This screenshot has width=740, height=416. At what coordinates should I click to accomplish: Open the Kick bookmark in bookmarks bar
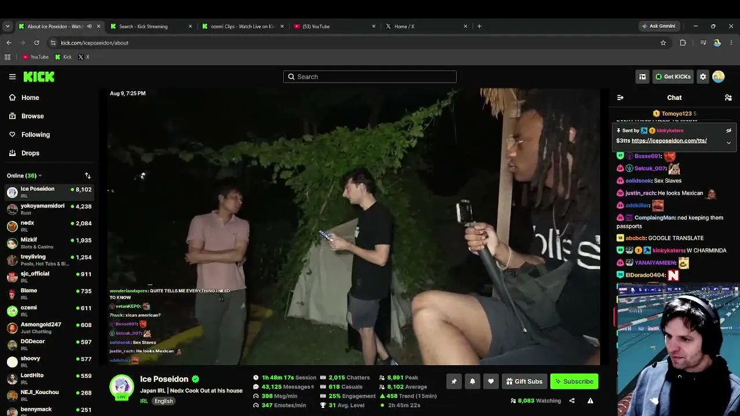coord(64,57)
